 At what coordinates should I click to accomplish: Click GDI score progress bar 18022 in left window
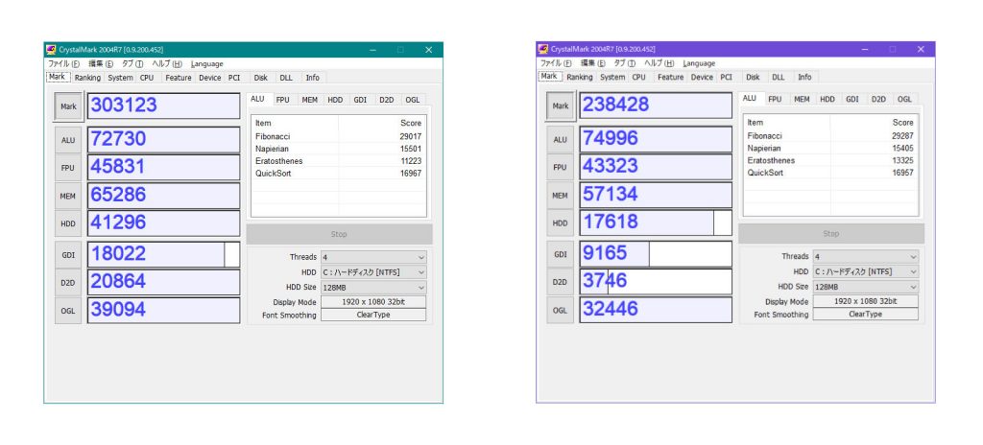[163, 254]
